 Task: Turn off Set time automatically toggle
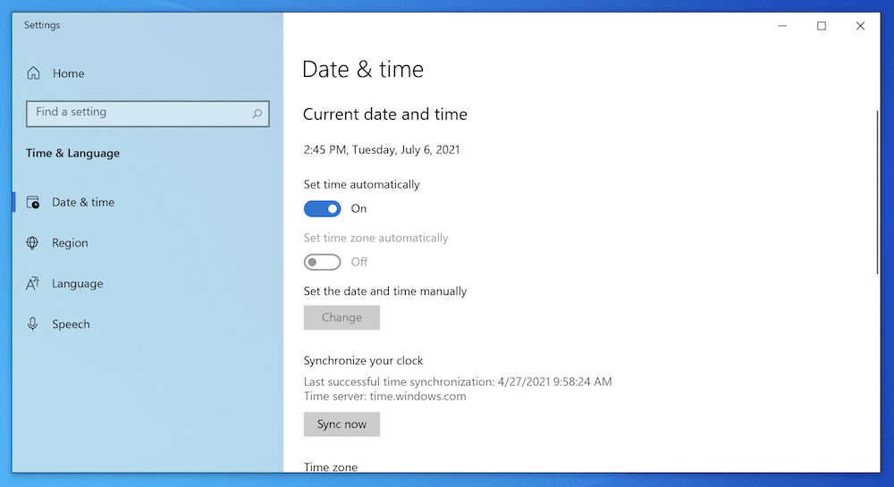click(322, 208)
